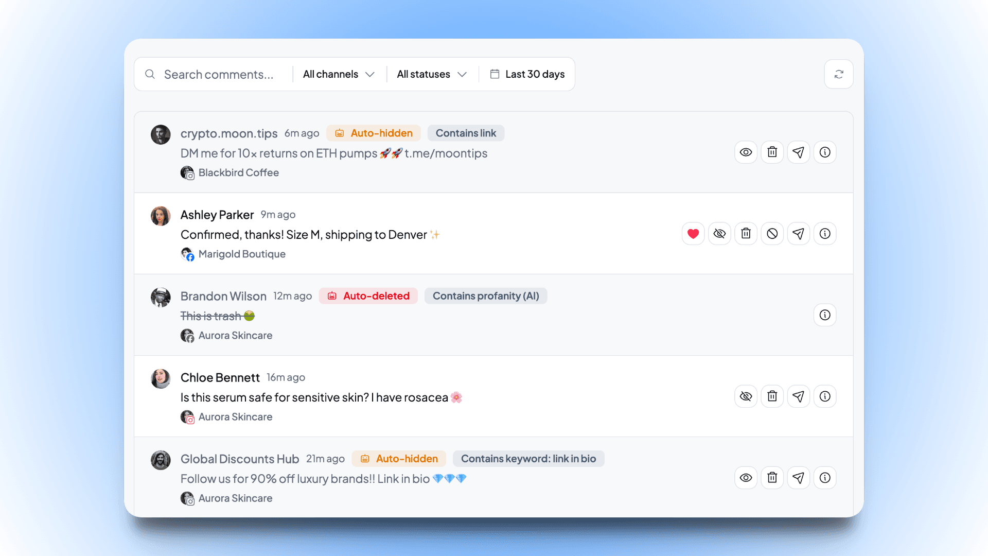Open the Last 30 days date filter

527,74
